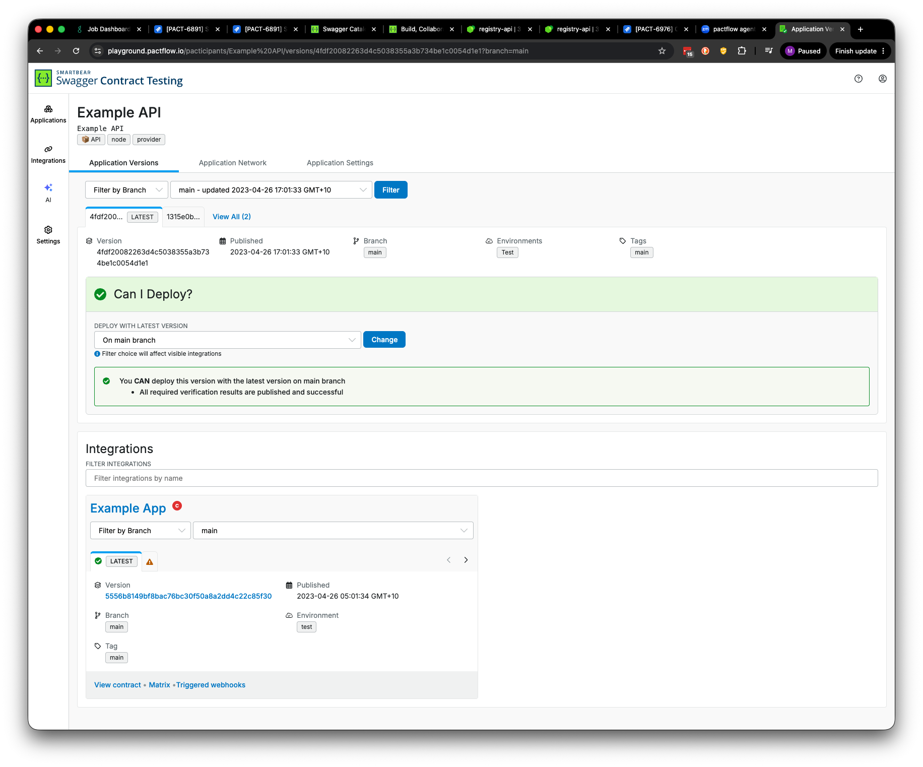This screenshot has width=923, height=767.
Task: Open the user account profile icon
Action: pos(883,79)
